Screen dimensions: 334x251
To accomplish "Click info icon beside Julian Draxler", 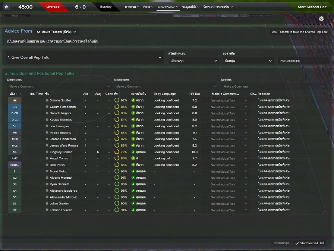I will click(x=47, y=204).
